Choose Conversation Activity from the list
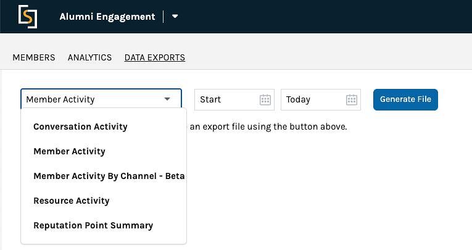Screen dimensions: 472x250 [80, 127]
